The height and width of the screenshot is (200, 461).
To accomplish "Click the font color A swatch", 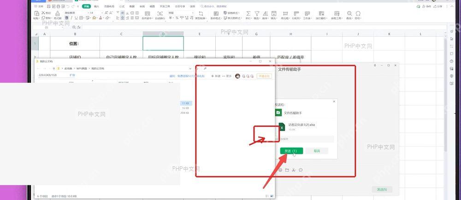I will coord(100,18).
